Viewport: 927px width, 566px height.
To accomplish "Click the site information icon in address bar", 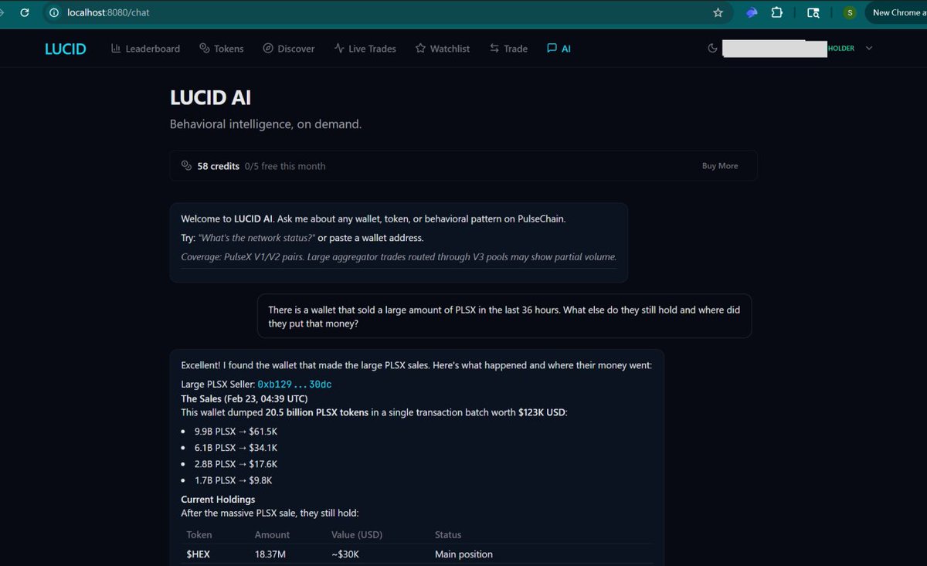I will [53, 12].
